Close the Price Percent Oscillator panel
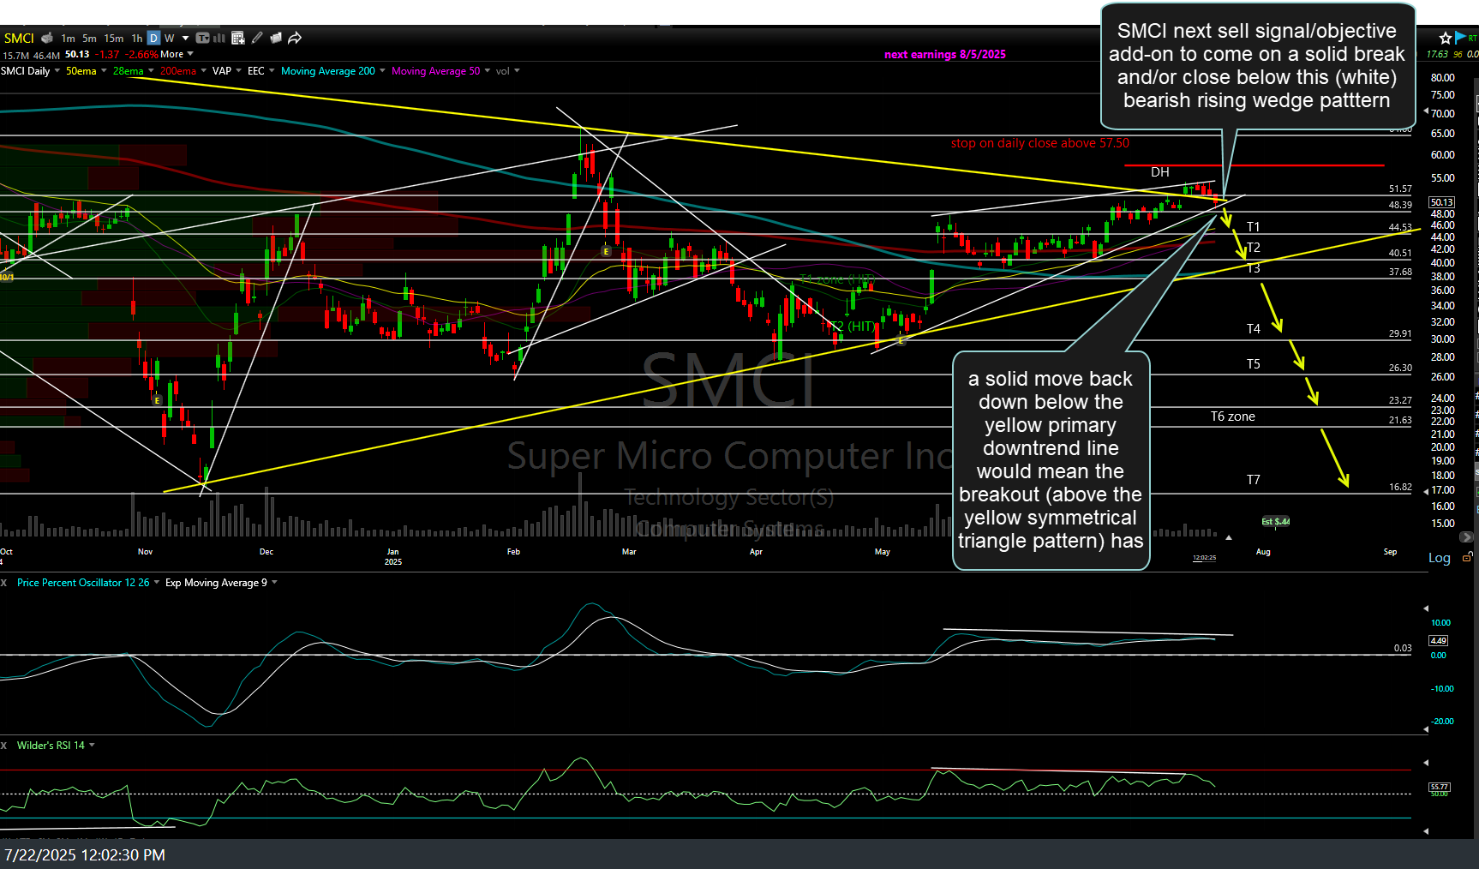Image resolution: width=1479 pixels, height=869 pixels. pos(4,583)
